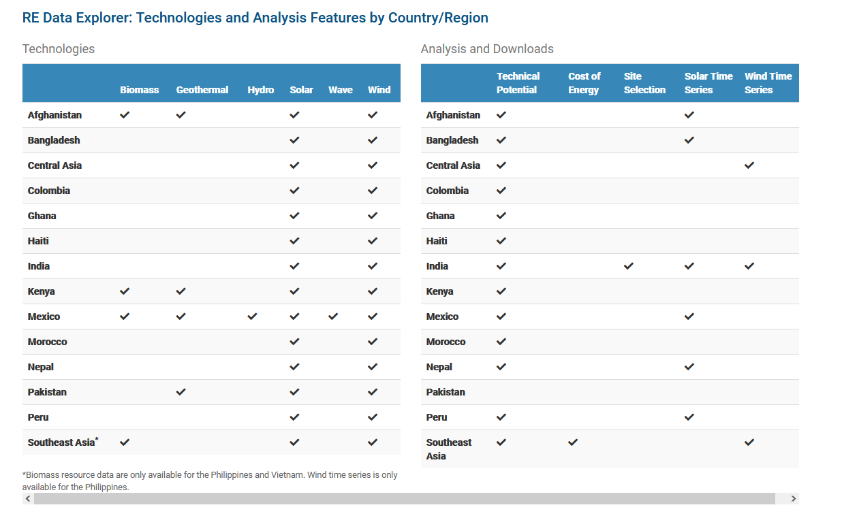Click the Southeast Asia asterisk footnote marker
Image resolution: width=842 pixels, height=518 pixels.
[97, 438]
